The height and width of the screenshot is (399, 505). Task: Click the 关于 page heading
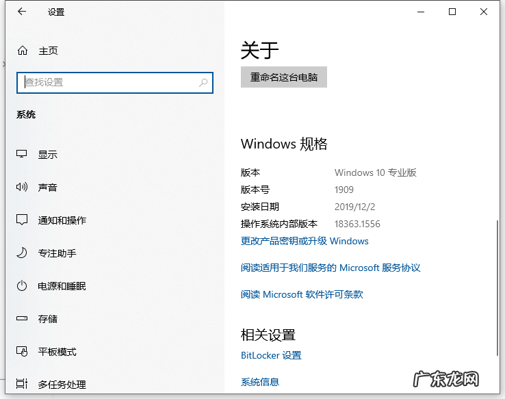(259, 50)
